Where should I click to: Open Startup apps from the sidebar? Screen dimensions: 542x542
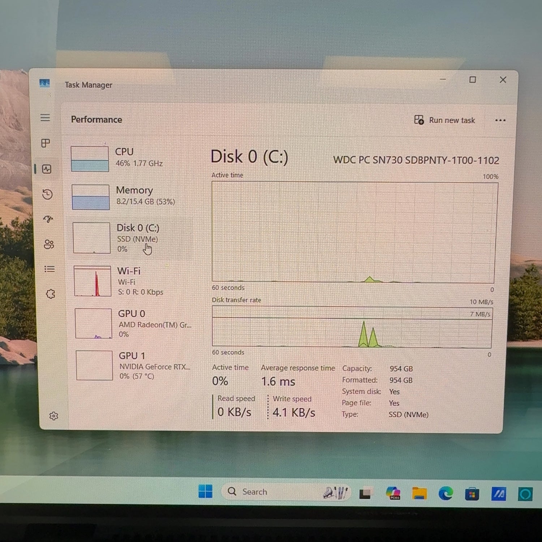point(48,219)
